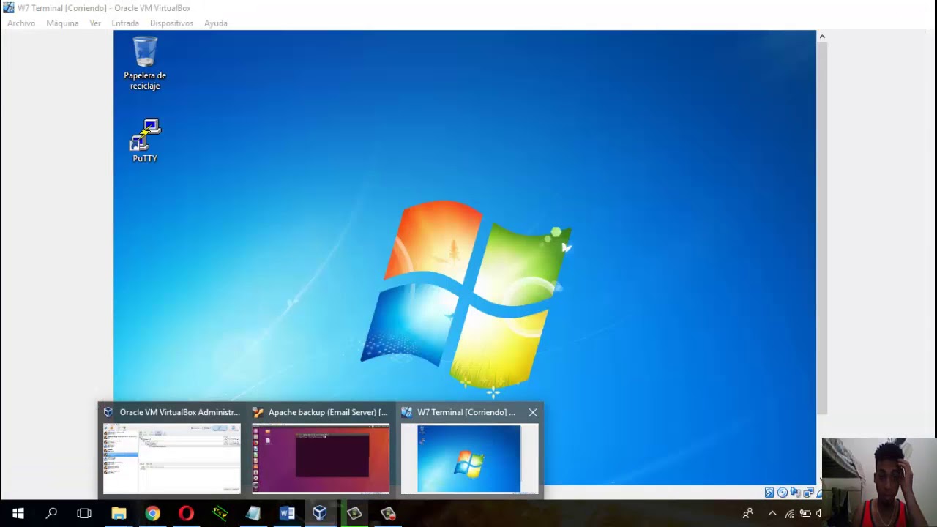The height and width of the screenshot is (527, 937).
Task: Open the Máquina menu
Action: pos(62,23)
